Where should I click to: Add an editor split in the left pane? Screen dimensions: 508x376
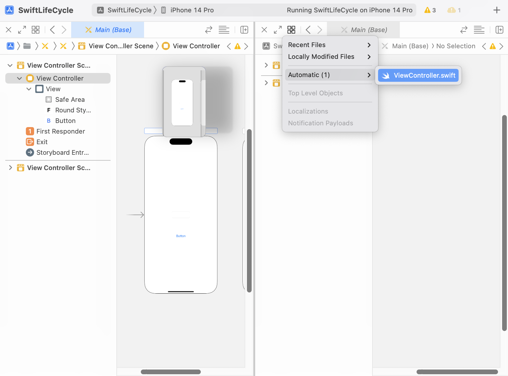click(244, 30)
